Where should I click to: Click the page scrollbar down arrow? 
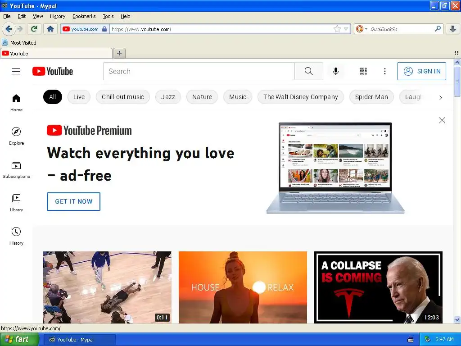pos(457,319)
